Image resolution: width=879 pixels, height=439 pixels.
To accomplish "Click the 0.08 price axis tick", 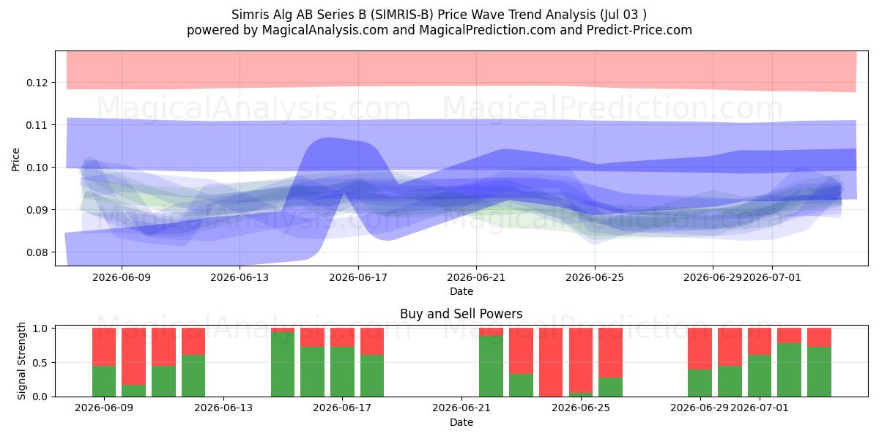I will pyautogui.click(x=39, y=252).
